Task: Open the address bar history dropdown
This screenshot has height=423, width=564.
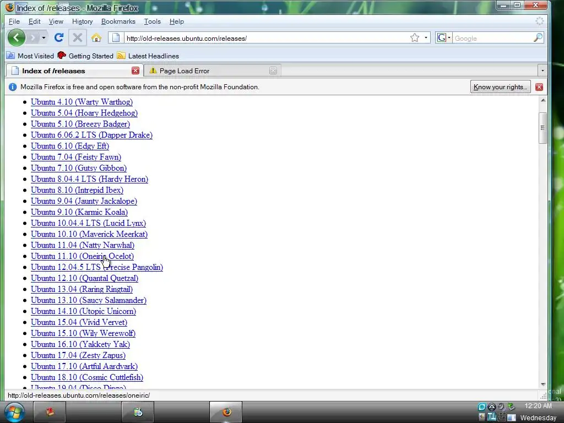Action: click(426, 37)
